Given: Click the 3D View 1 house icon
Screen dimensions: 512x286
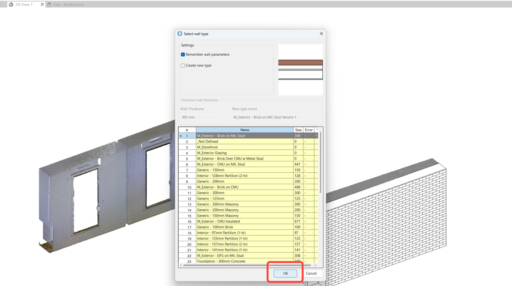Looking at the screenshot, I should pyautogui.click(x=11, y=5).
